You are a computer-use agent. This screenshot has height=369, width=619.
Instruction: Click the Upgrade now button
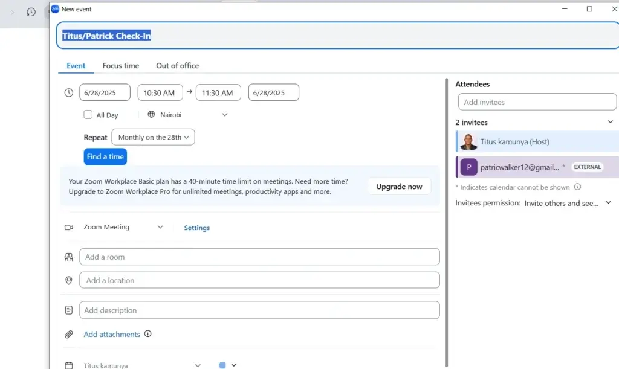[399, 187]
